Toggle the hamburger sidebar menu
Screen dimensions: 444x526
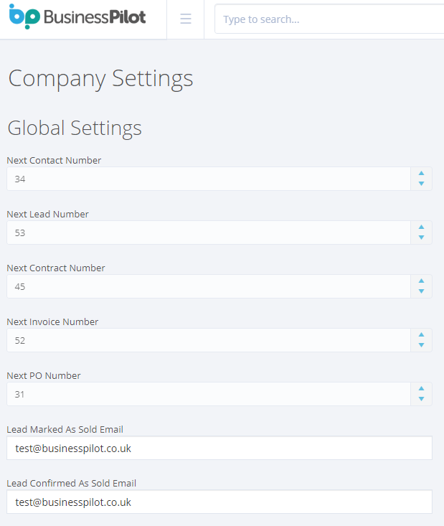[186, 19]
